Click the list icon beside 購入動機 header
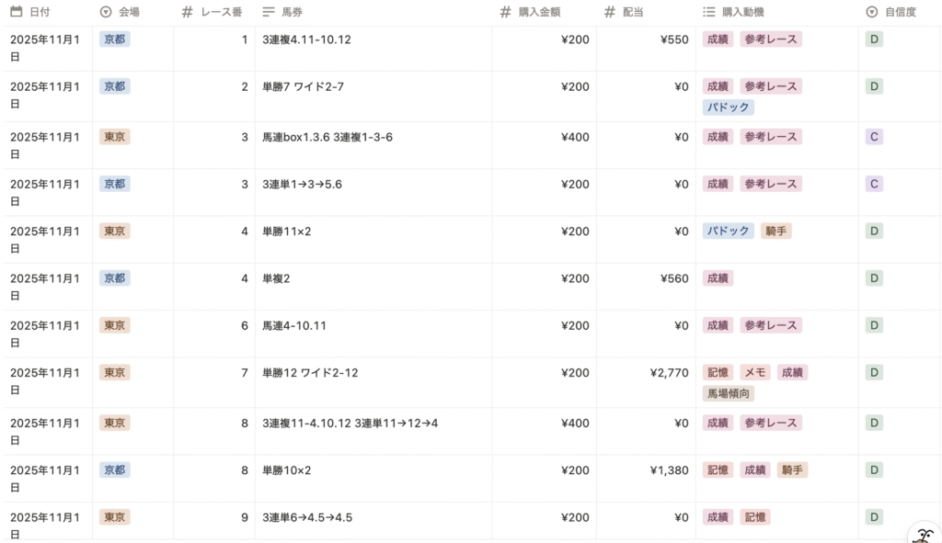This screenshot has width=942, height=543. point(708,12)
